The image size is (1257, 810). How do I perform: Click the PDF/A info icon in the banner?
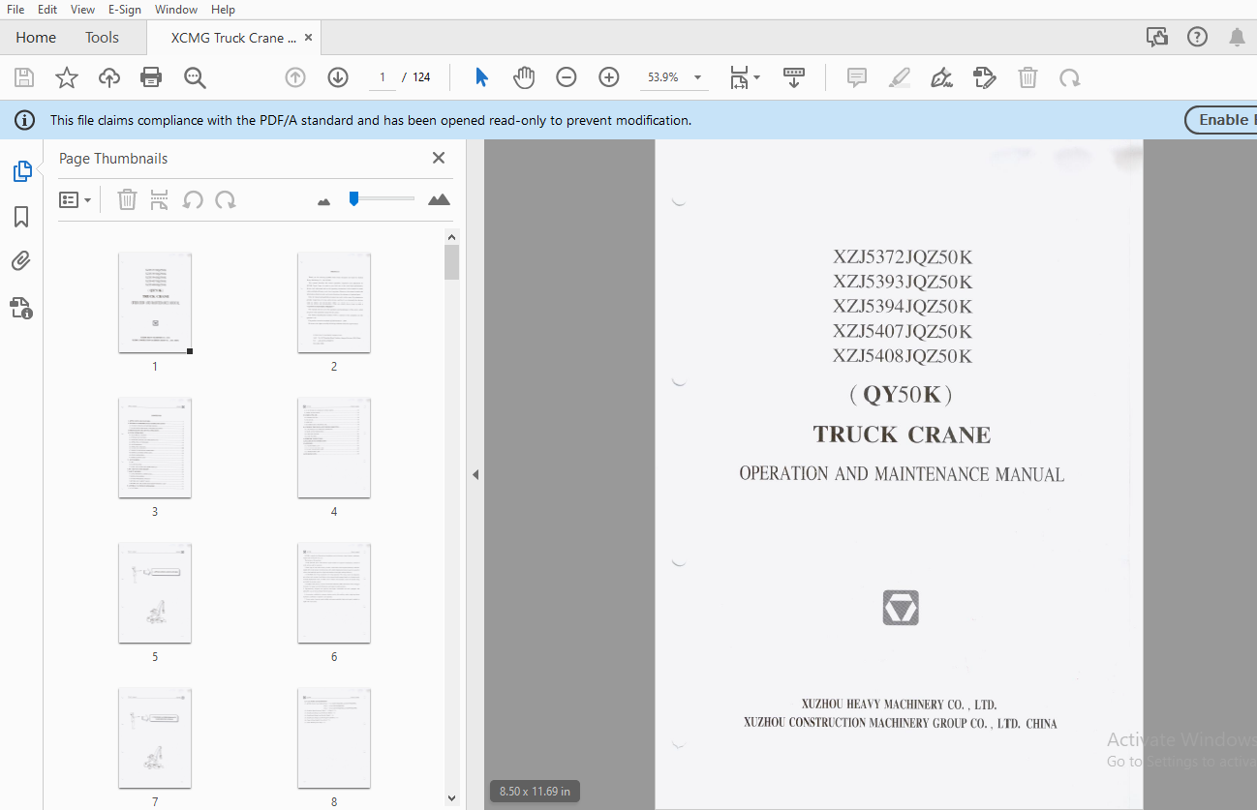[25, 120]
